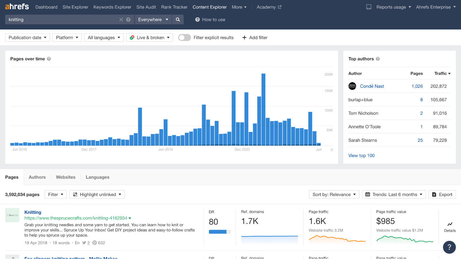Open Live & broken dropdown
The image size is (461, 259).
click(150, 37)
